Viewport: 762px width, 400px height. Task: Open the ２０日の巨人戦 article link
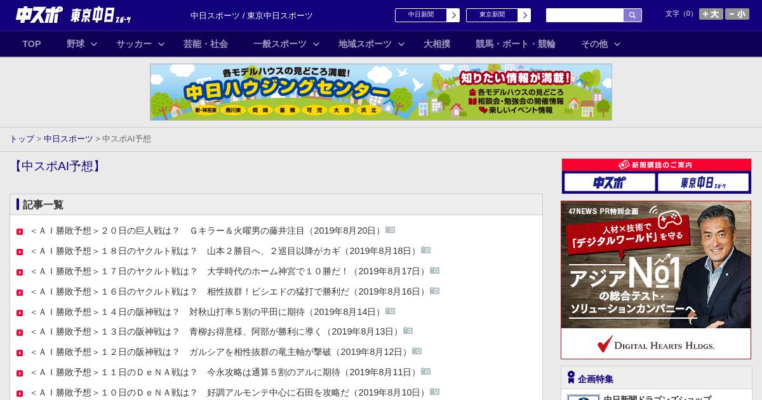pyautogui.click(x=207, y=230)
